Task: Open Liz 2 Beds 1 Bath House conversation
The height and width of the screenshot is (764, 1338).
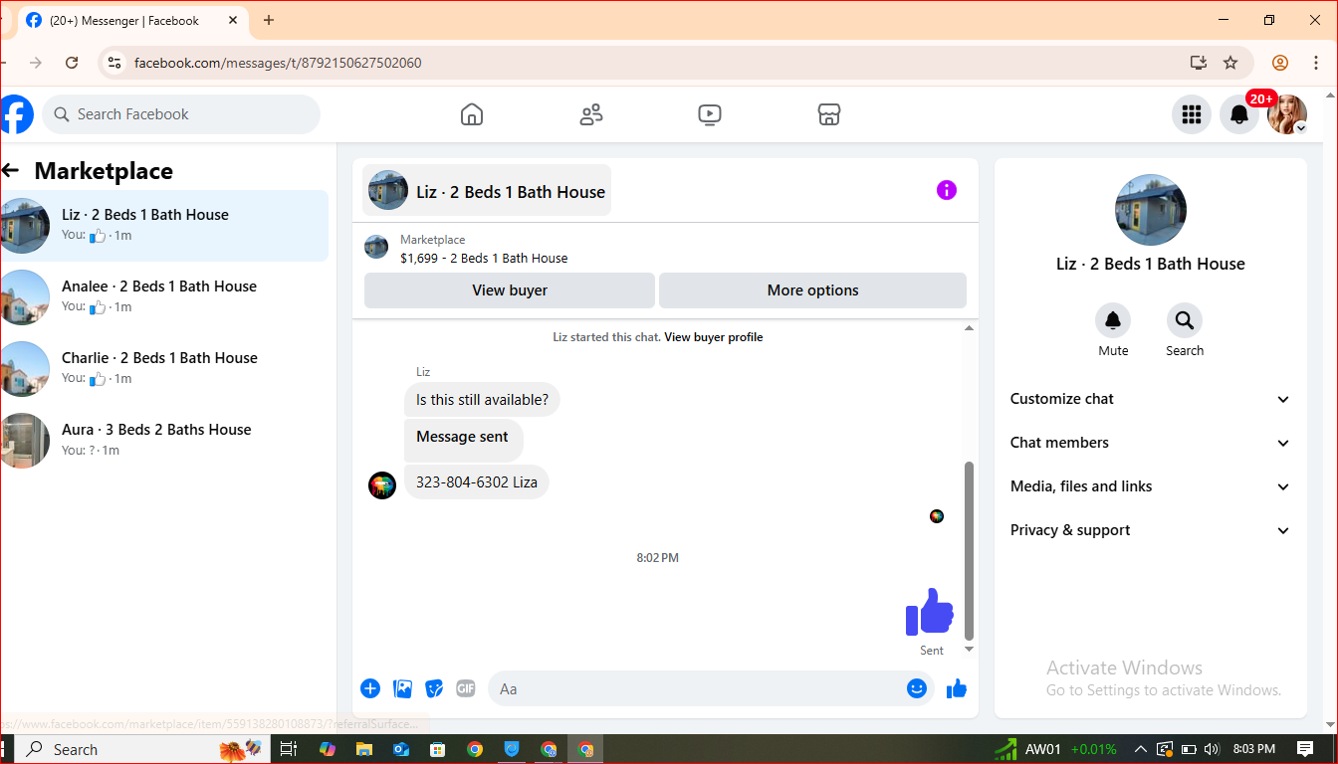Action: click(164, 226)
